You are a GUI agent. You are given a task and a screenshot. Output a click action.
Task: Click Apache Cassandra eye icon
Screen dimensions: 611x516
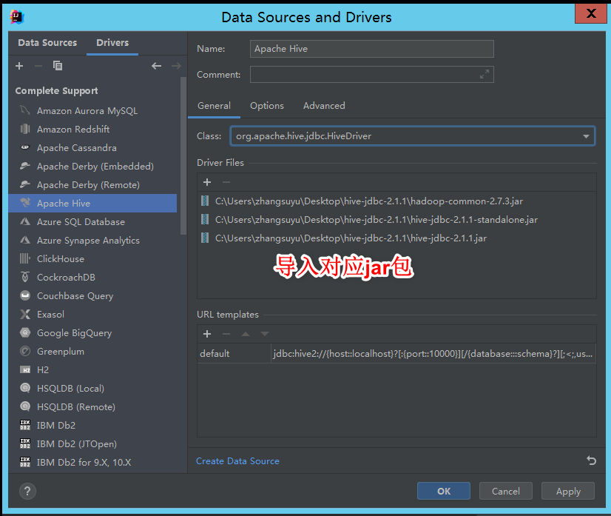[25, 147]
